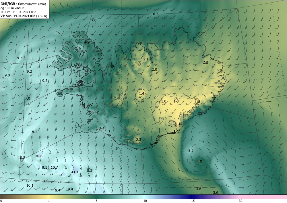Click the '2.2' value on the map
The height and width of the screenshot is (203, 287).
click(205, 62)
